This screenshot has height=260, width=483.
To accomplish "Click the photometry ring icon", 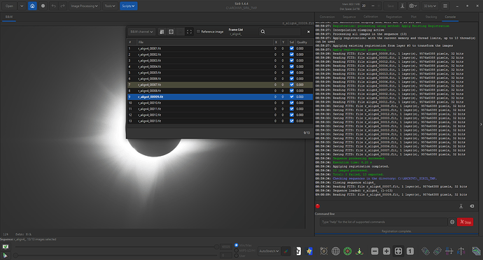I will (323, 251).
